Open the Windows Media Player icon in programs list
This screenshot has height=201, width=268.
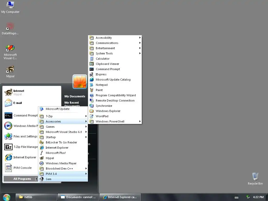pos(42,163)
